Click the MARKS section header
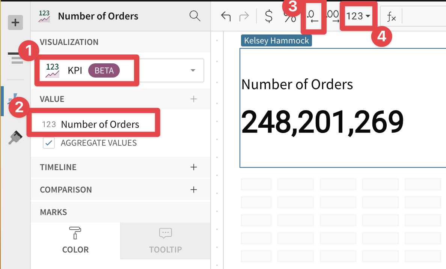This screenshot has width=446, height=269. pos(53,212)
